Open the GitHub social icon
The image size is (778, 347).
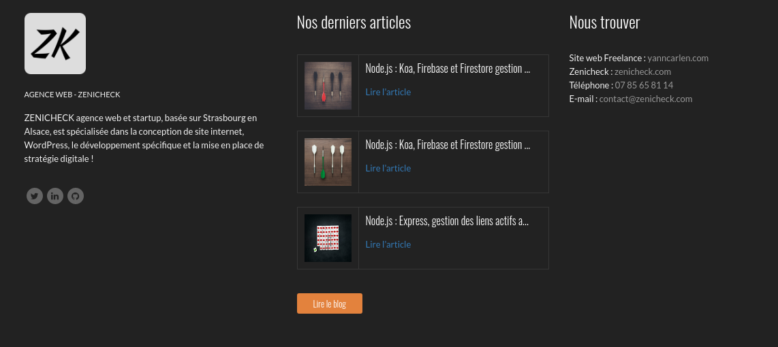pos(76,196)
